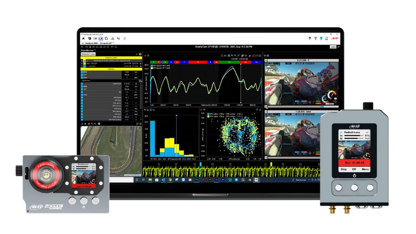The image size is (416, 234).
Task: Click the yellow header bar above session row
Action: click(111, 58)
